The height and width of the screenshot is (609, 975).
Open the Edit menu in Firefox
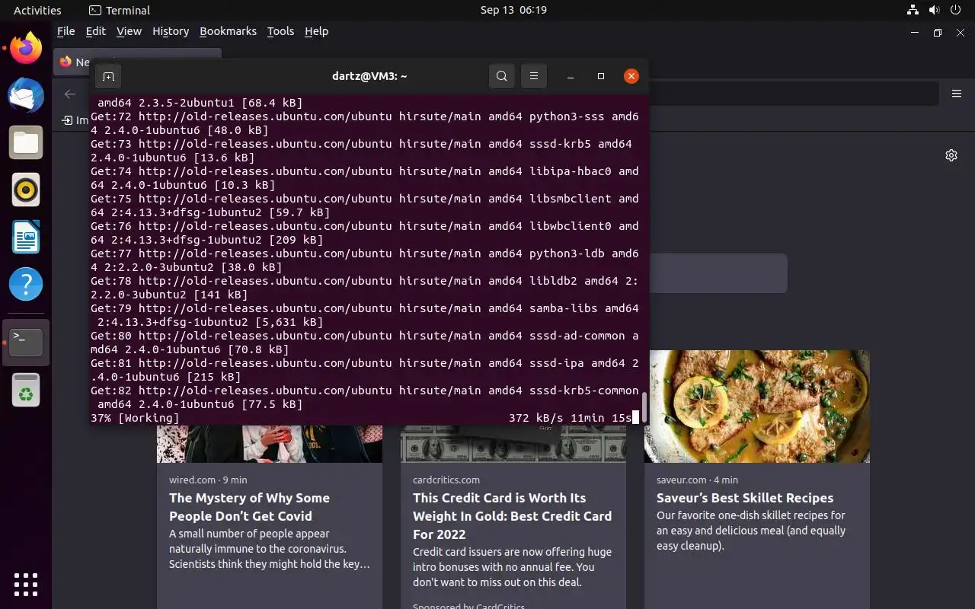click(96, 31)
